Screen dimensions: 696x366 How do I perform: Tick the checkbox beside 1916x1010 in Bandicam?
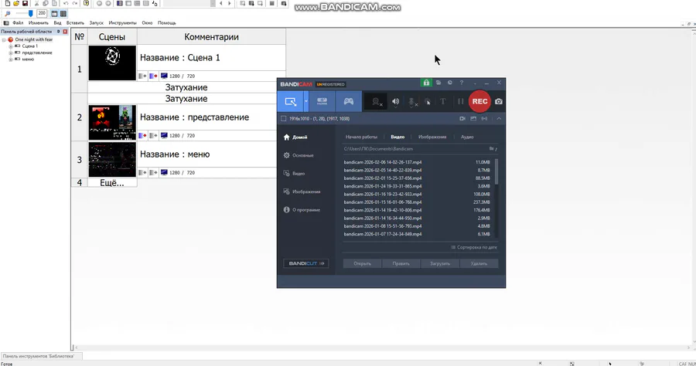pyautogui.click(x=284, y=119)
